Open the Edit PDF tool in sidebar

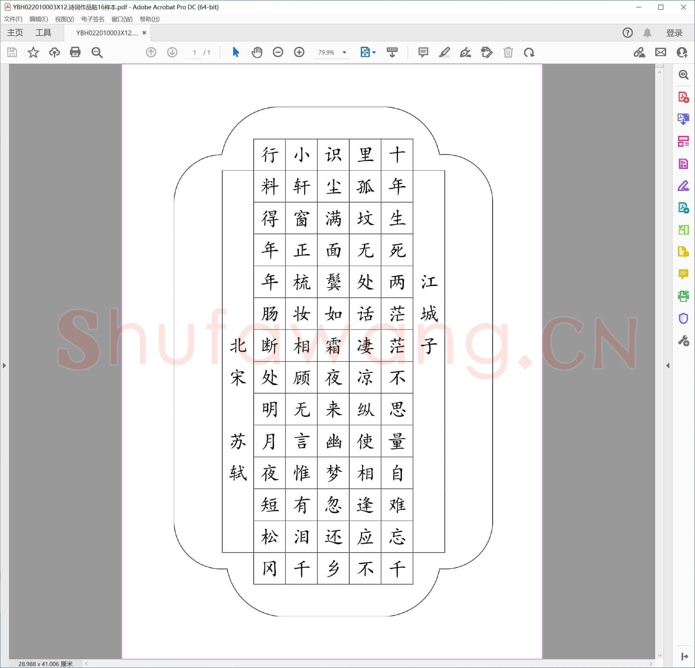[x=683, y=164]
